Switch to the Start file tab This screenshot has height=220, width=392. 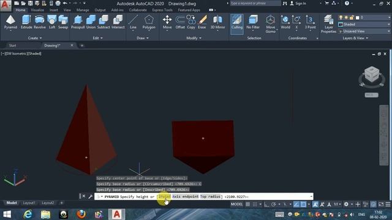click(x=12, y=45)
